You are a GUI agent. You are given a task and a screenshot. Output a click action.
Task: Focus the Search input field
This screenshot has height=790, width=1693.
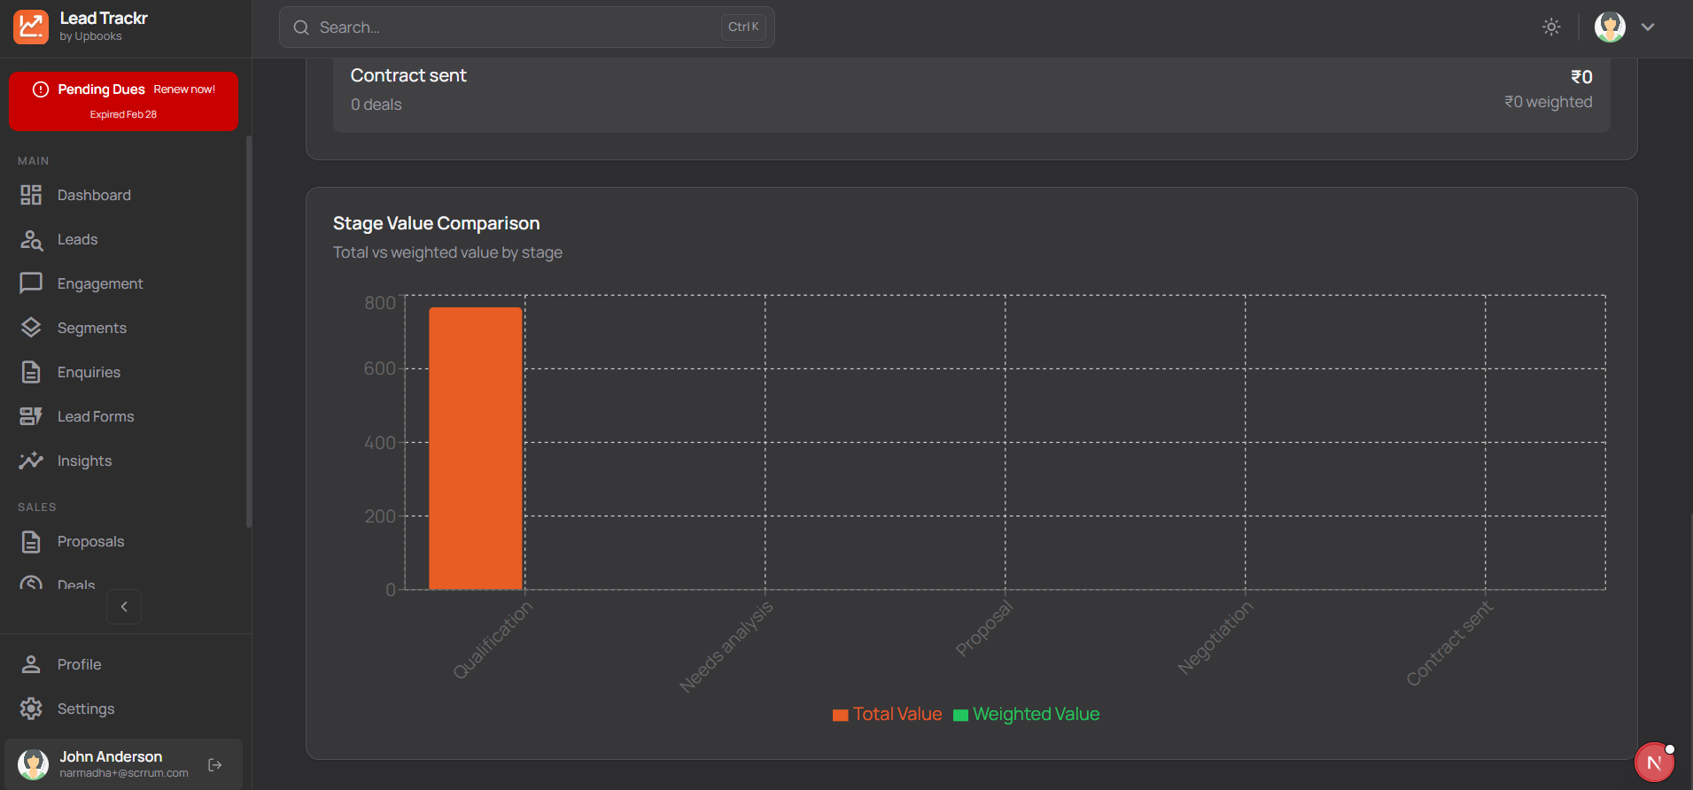point(527,27)
